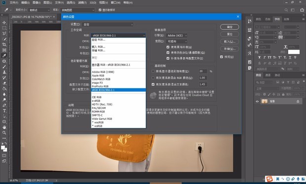The height and width of the screenshot is (184, 306).
Task: Select the Rectangle shape tool
Action: pyautogui.click(x=4, y=121)
